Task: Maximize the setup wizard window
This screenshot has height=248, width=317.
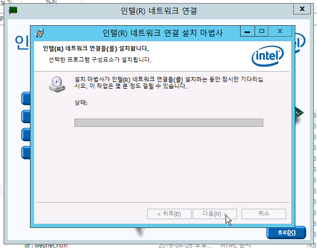Action: tap(262, 31)
